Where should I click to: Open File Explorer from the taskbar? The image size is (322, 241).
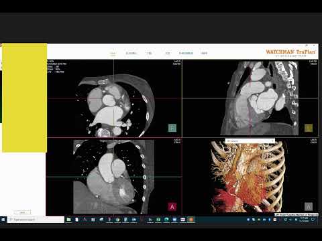coord(68,220)
